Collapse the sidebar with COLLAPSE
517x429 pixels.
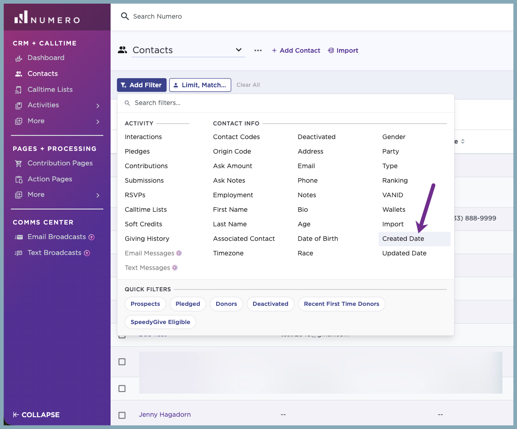[x=36, y=415]
